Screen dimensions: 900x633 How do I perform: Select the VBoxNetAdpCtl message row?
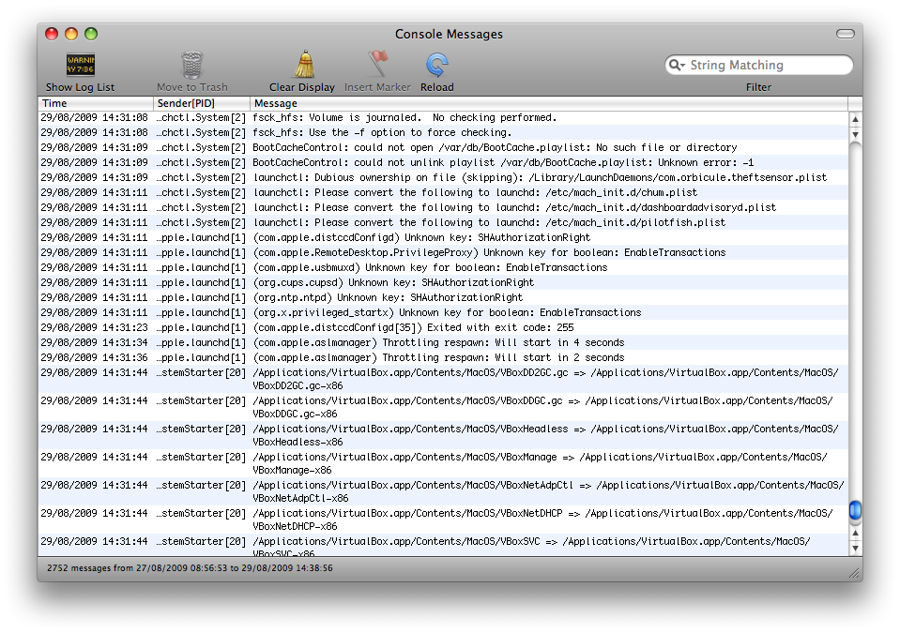(x=443, y=491)
